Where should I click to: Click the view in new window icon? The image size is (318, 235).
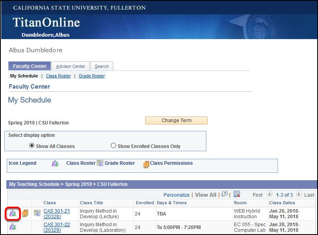[x=224, y=194]
